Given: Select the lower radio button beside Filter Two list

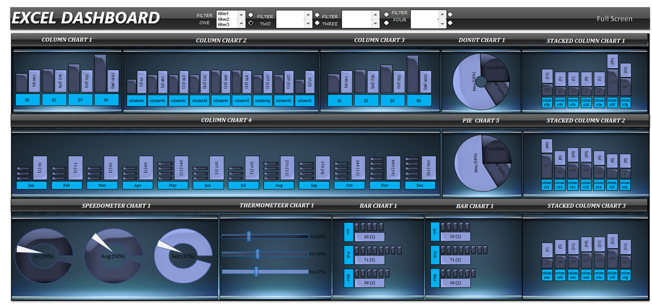Looking at the screenshot, I should coord(317,23).
